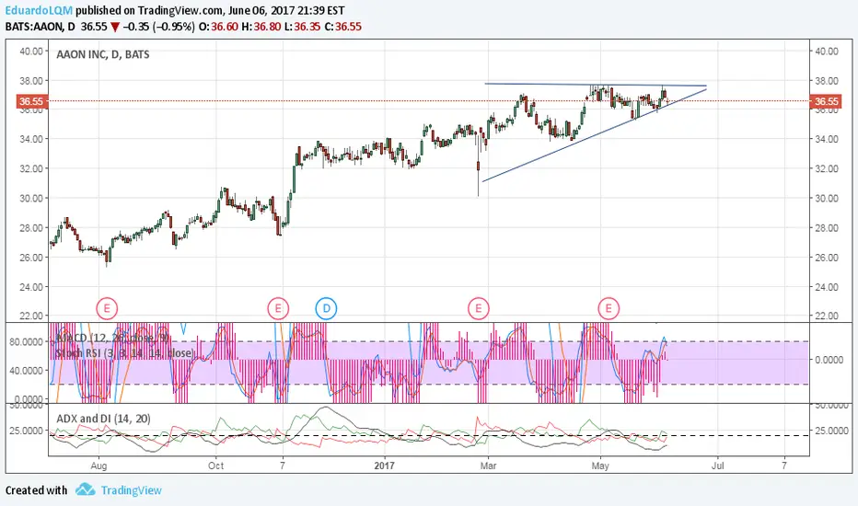Image resolution: width=858 pixels, height=506 pixels.
Task: Select the May earnings E marker
Action: click(x=609, y=308)
